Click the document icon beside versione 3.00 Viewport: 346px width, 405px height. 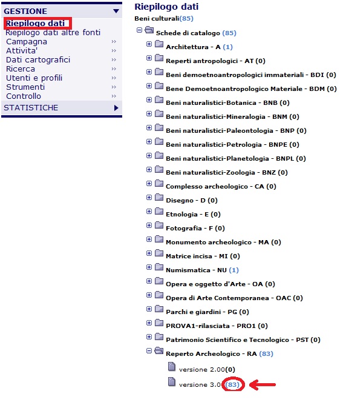[172, 381]
